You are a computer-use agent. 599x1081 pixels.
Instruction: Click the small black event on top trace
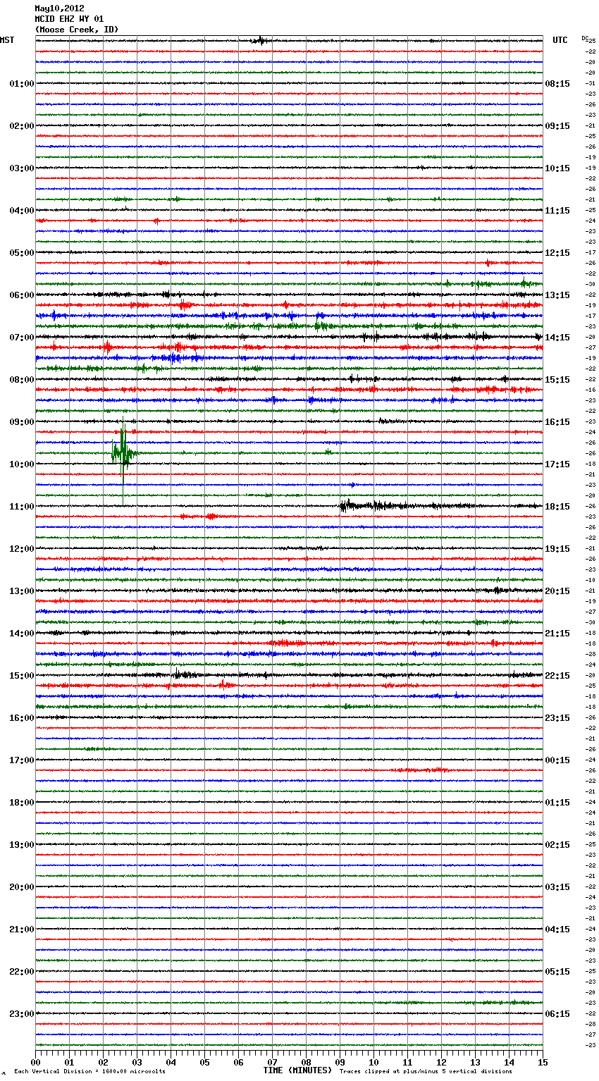(260, 40)
